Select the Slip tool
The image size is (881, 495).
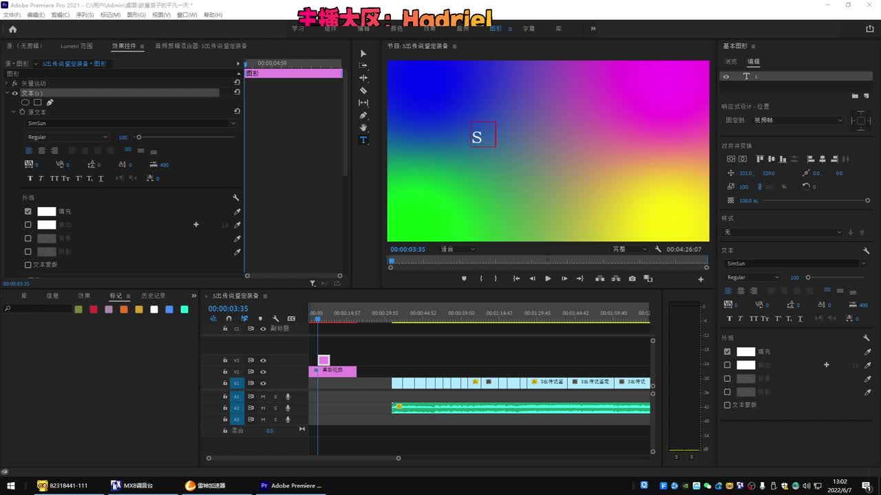pyautogui.click(x=363, y=102)
